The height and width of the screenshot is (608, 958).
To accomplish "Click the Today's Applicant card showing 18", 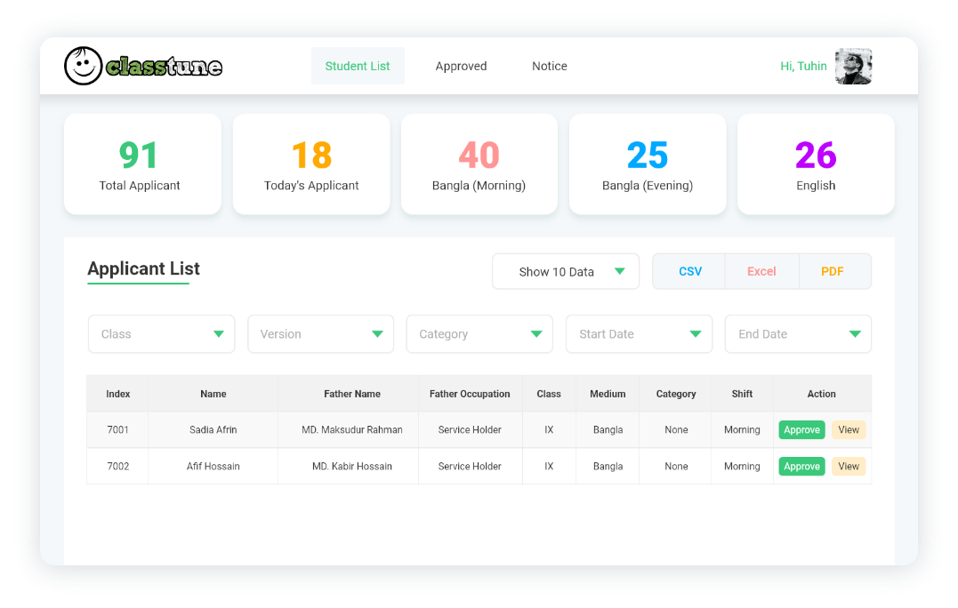I will point(310,164).
